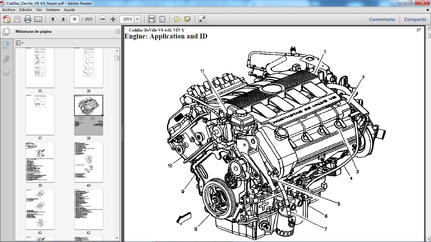Toggle fit page width zoom mode
Image resolution: width=431 pixels, height=242 pixels.
151,19
